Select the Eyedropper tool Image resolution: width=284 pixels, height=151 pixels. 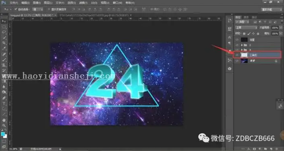click(x=4, y=49)
